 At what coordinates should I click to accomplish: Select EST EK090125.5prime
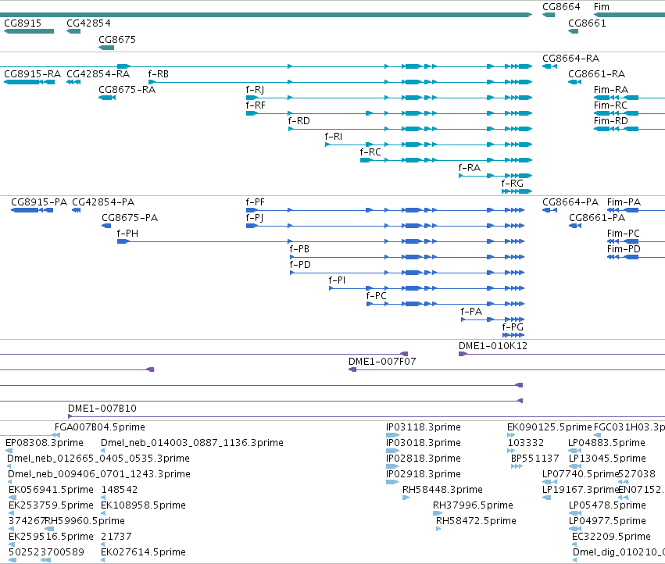(x=549, y=427)
